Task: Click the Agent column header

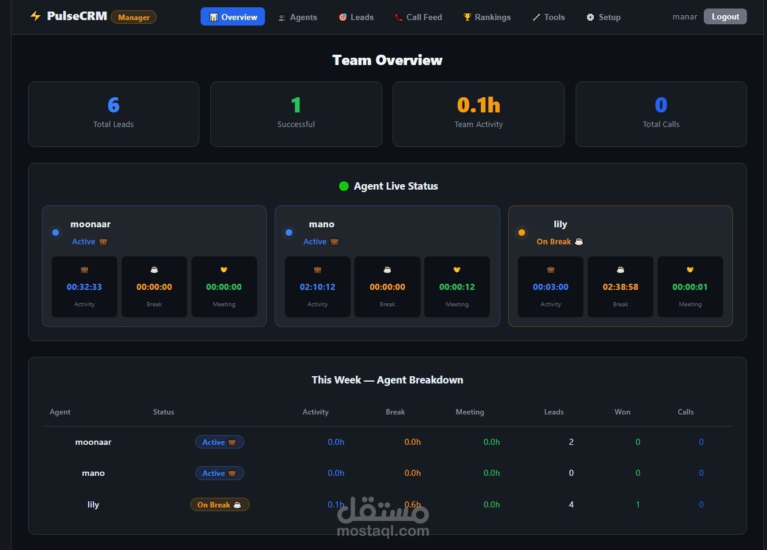Action: (60, 412)
